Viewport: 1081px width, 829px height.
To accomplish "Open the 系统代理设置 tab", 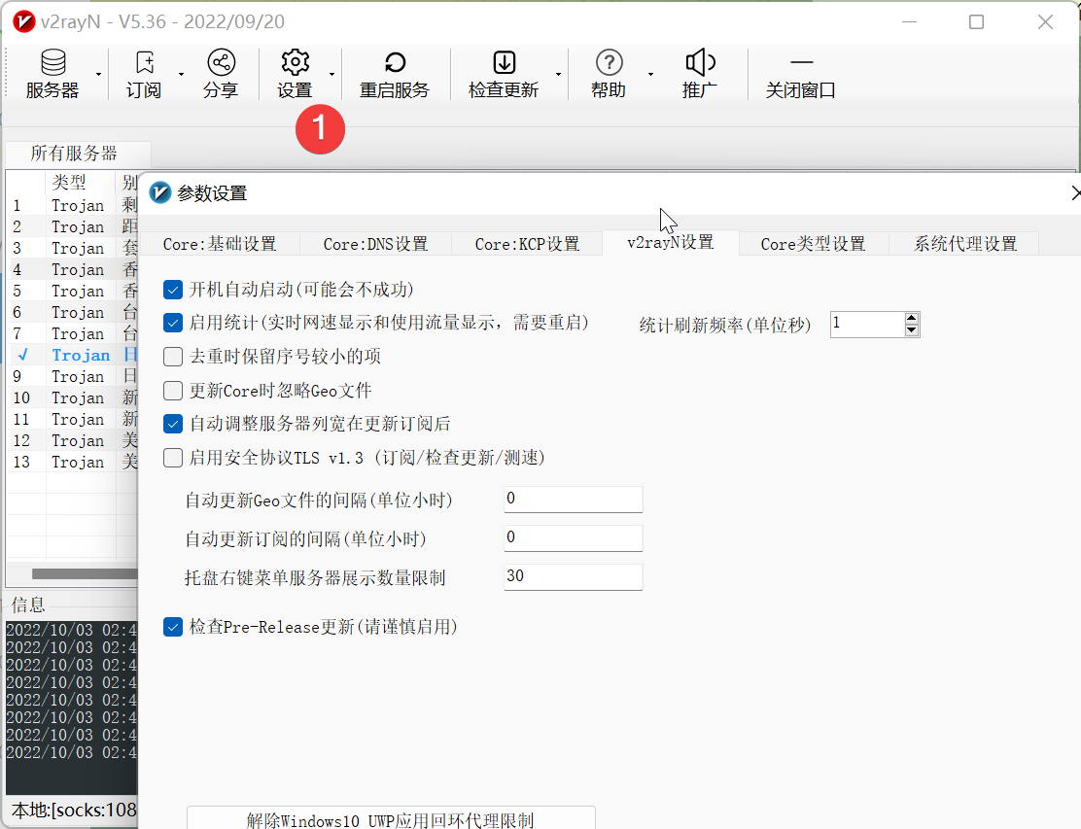I will (965, 244).
